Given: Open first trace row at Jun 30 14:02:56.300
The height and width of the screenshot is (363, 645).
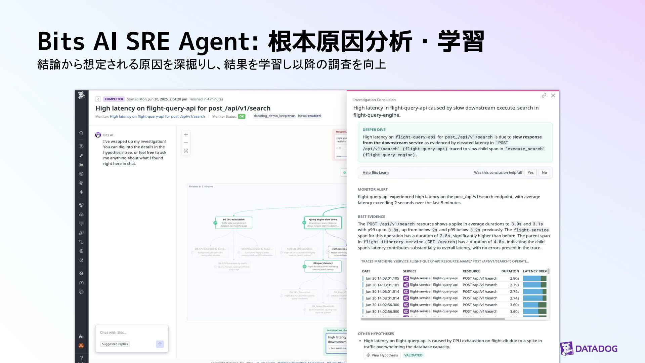Looking at the screenshot, I should point(454,305).
